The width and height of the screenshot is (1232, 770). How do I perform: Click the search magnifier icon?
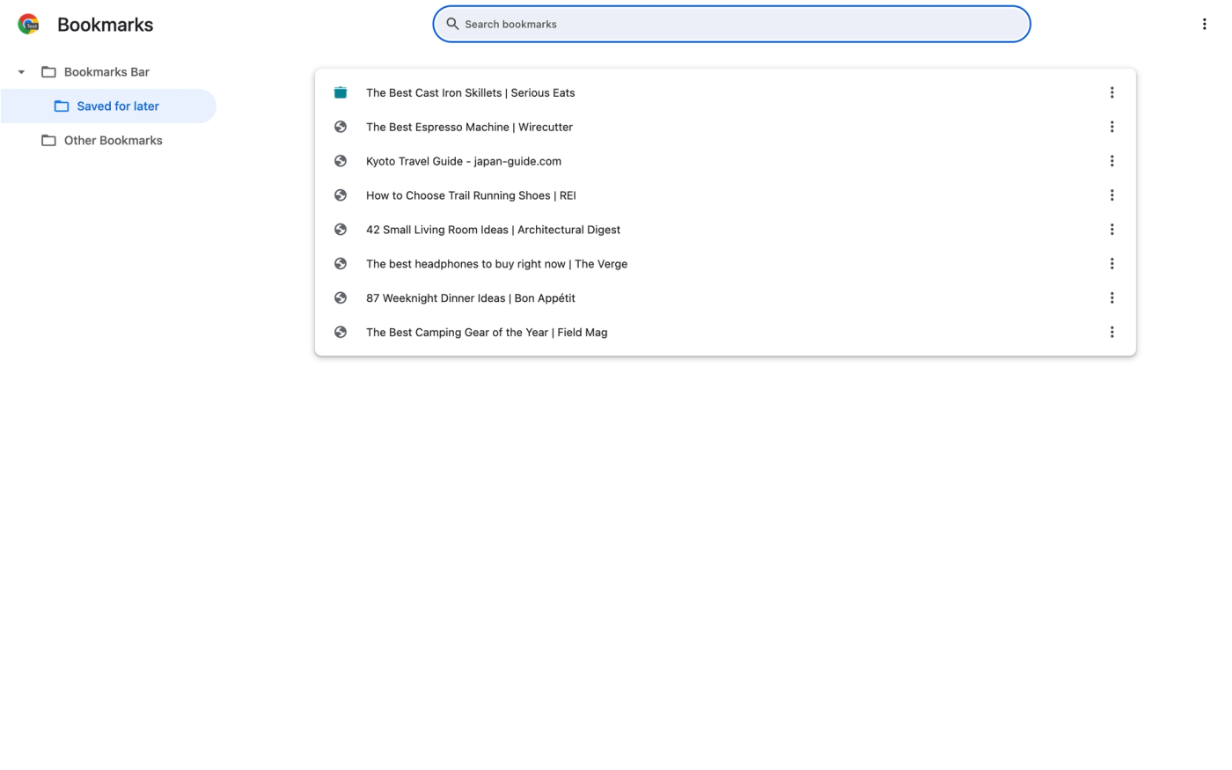coord(452,24)
